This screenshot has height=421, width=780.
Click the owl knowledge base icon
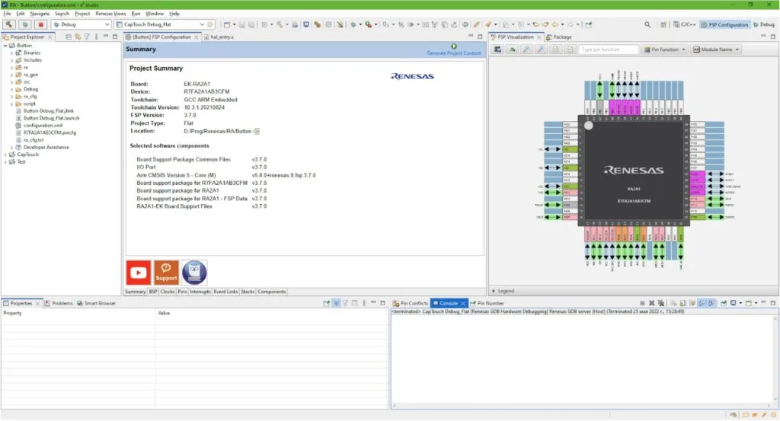[x=194, y=273]
